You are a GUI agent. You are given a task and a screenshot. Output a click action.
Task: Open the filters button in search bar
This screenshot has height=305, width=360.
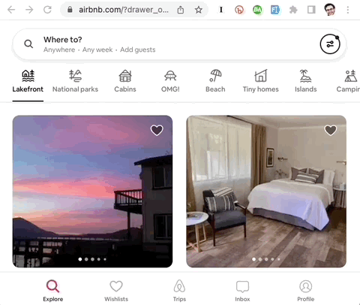click(330, 44)
